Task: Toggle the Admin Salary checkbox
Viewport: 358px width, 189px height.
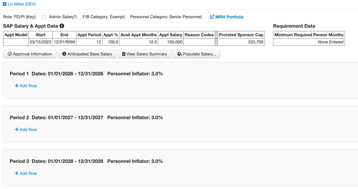Action: point(44,17)
